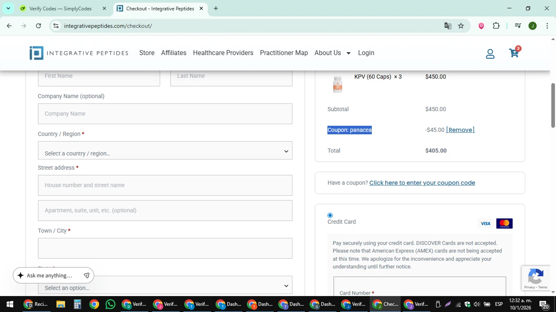Click the highlighted Coupon: panacea text
Screen dimensions: 556x312
pos(350,130)
